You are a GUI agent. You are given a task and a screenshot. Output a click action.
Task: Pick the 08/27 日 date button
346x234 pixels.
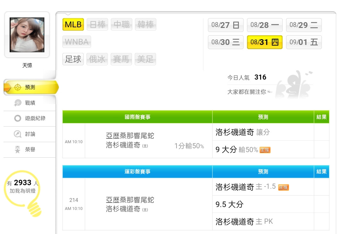[226, 25]
